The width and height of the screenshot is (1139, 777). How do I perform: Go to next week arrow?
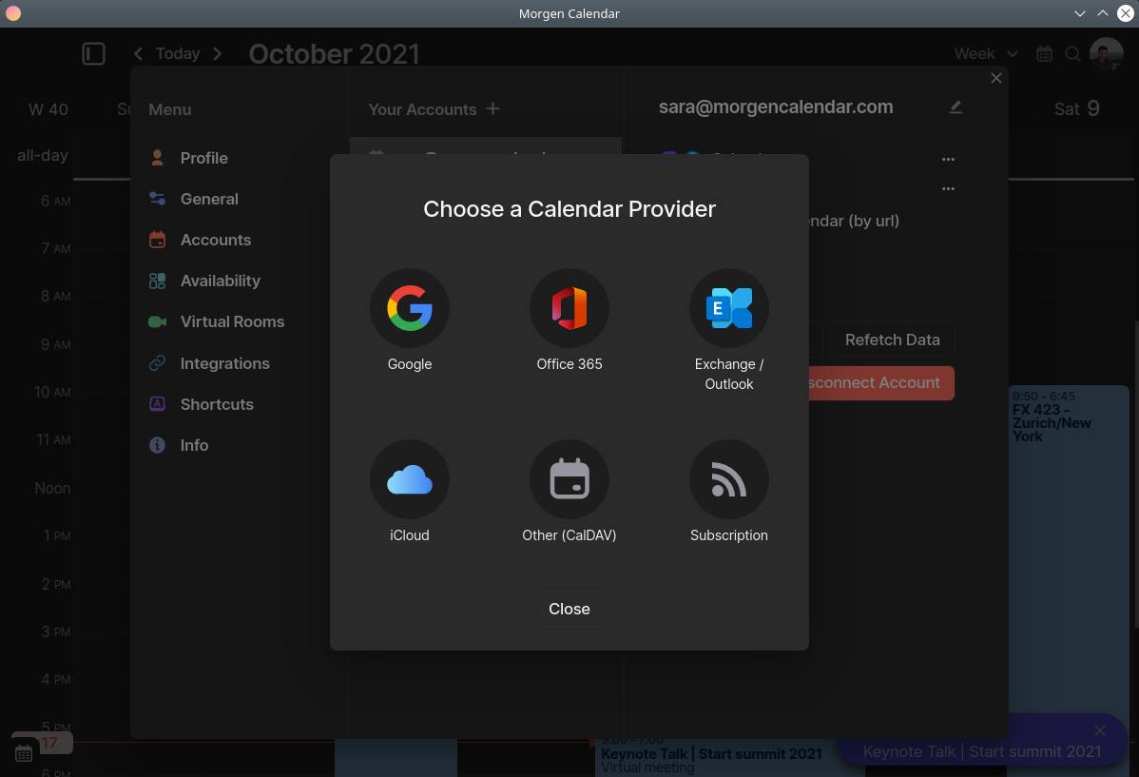(218, 54)
